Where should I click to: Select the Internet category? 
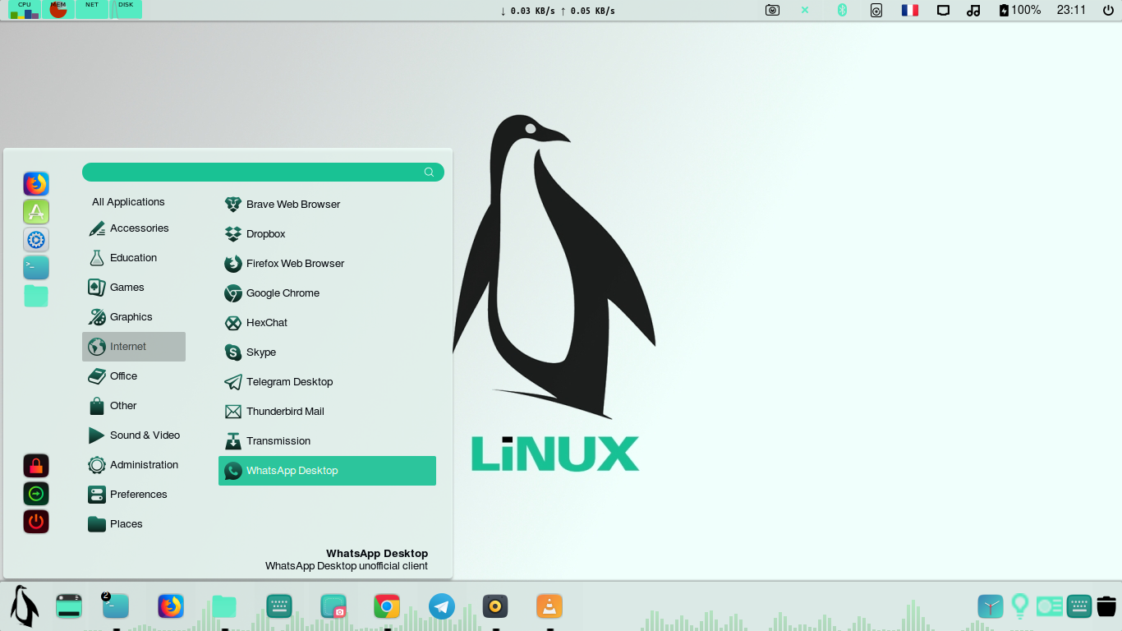[134, 347]
